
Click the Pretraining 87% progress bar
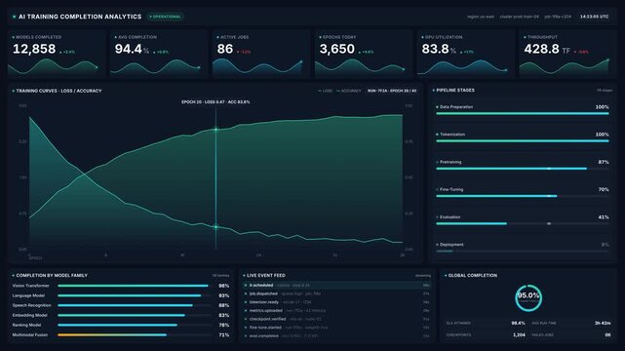[523, 169]
